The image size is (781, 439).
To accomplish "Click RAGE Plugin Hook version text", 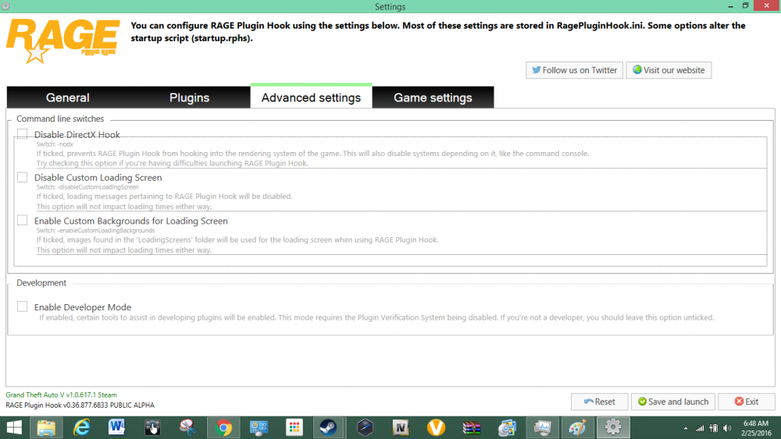I will tap(80, 405).
